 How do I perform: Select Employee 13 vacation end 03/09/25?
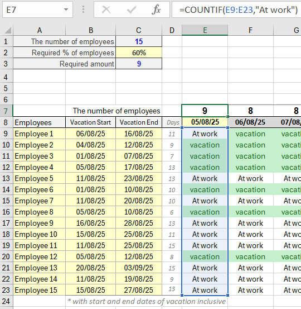139,268
